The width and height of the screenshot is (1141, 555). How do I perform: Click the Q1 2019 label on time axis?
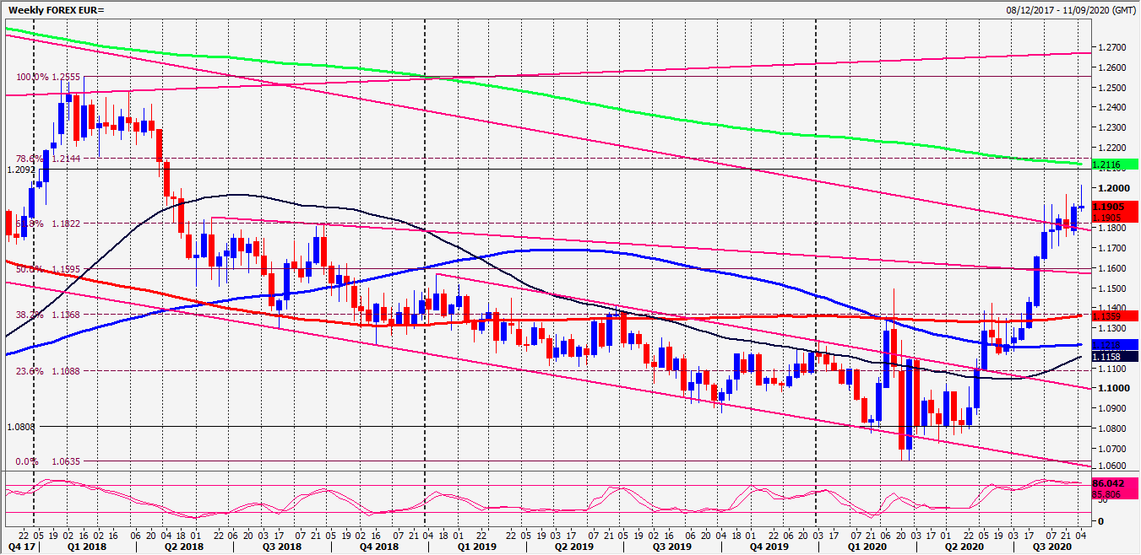(471, 547)
